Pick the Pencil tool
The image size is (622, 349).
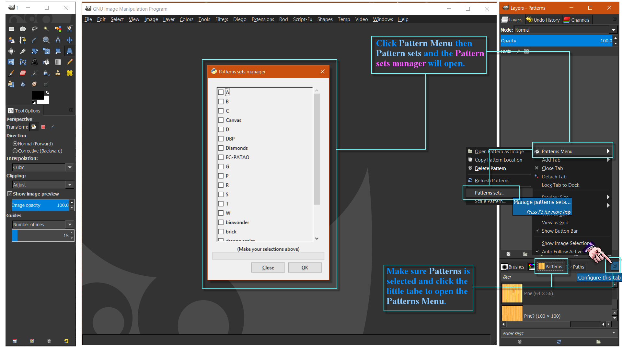[70, 62]
